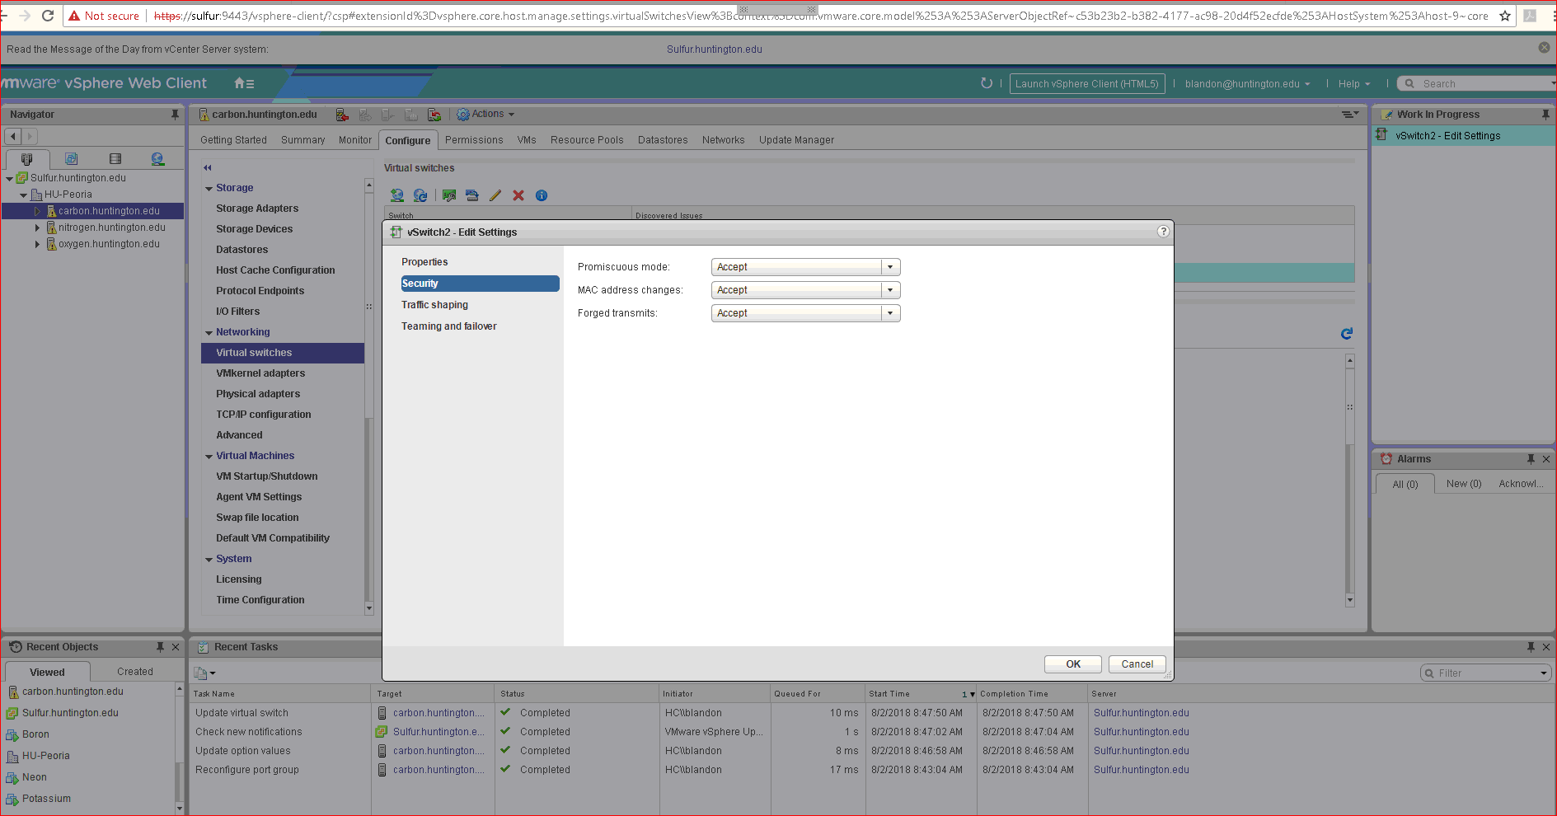
Task: Collapse the Storage section in Configure menu
Action: tap(209, 189)
